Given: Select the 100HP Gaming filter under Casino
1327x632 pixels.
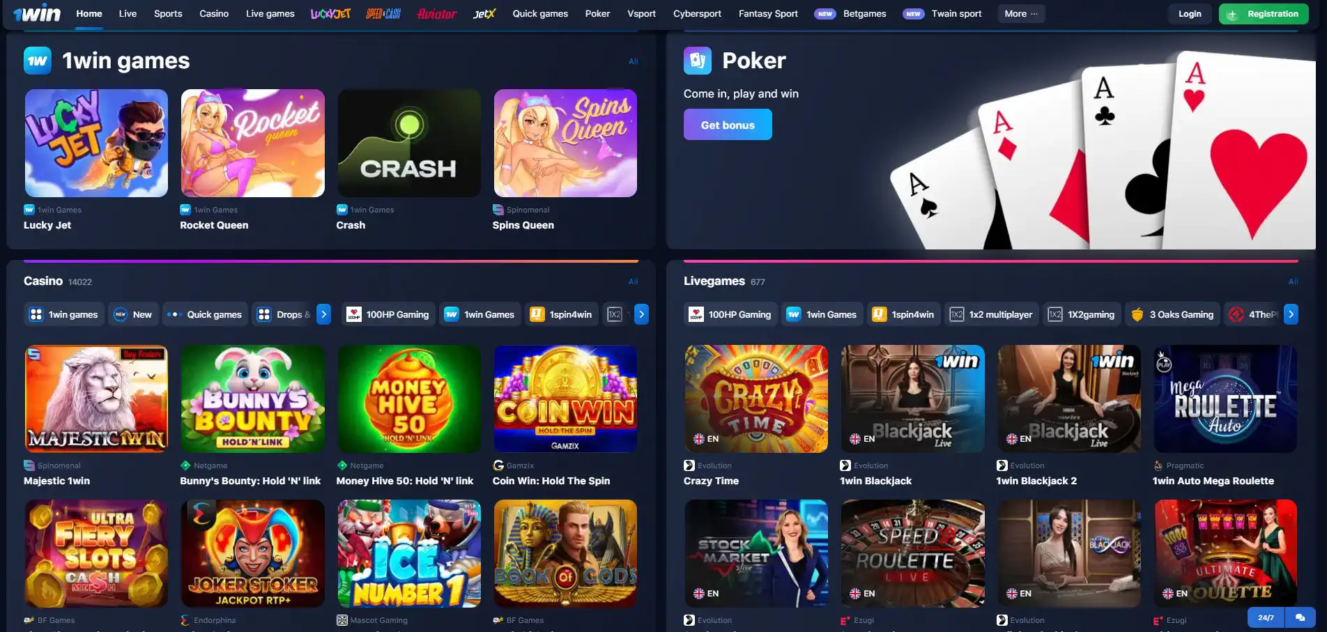Looking at the screenshot, I should [388, 314].
